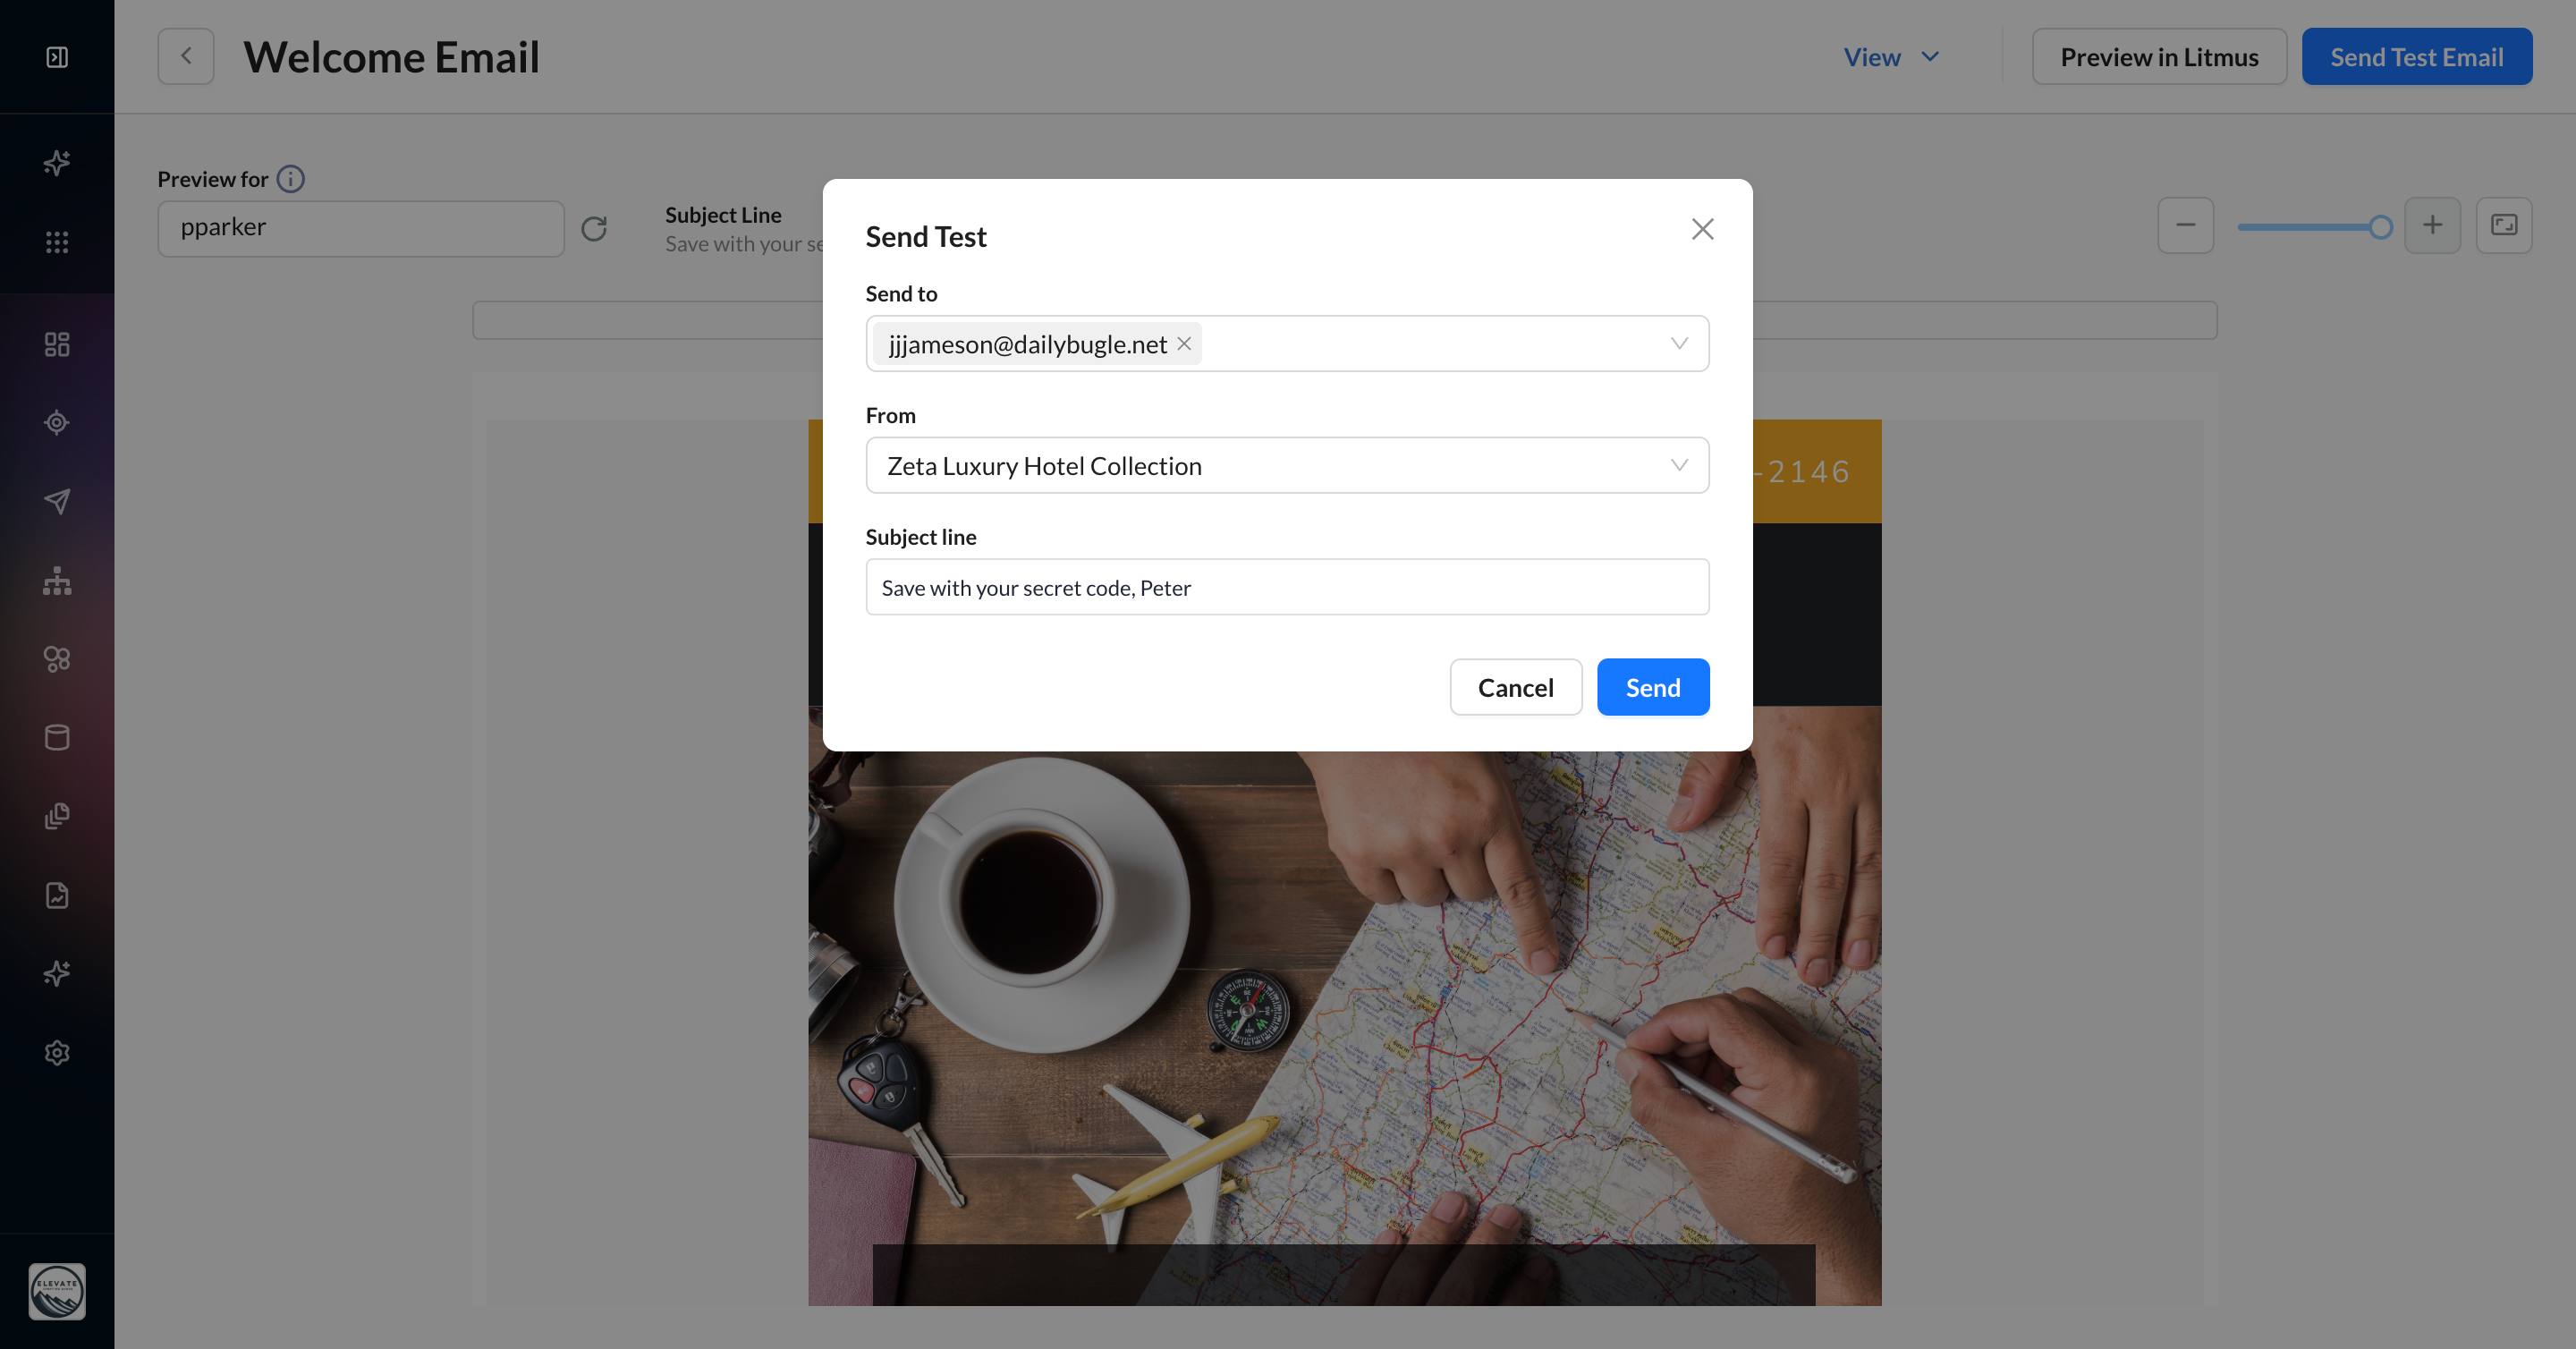Remove jjjameson@dailybugle.net recipient tag
Image resolution: width=2576 pixels, height=1349 pixels.
click(x=1184, y=343)
